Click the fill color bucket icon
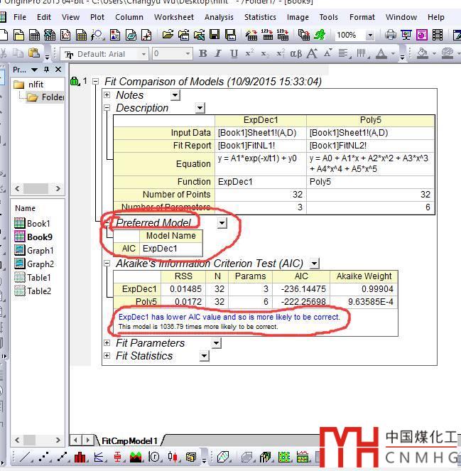The height and width of the screenshot is (471, 461). (x=423, y=53)
